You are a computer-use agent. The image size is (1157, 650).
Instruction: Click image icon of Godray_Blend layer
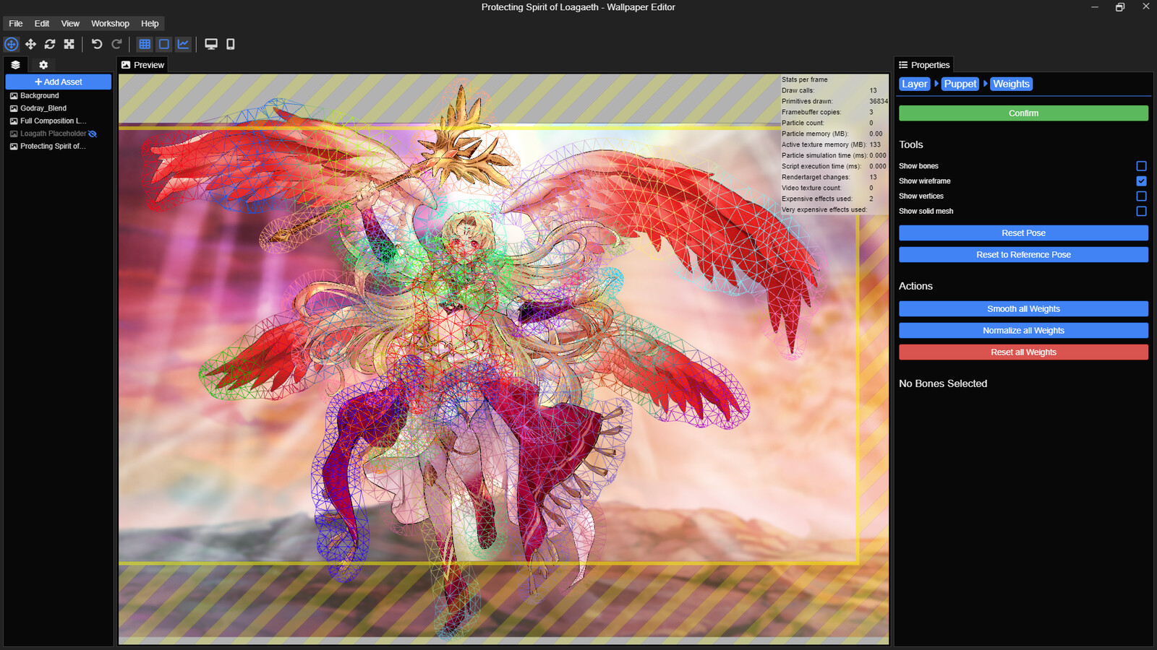[x=14, y=108]
